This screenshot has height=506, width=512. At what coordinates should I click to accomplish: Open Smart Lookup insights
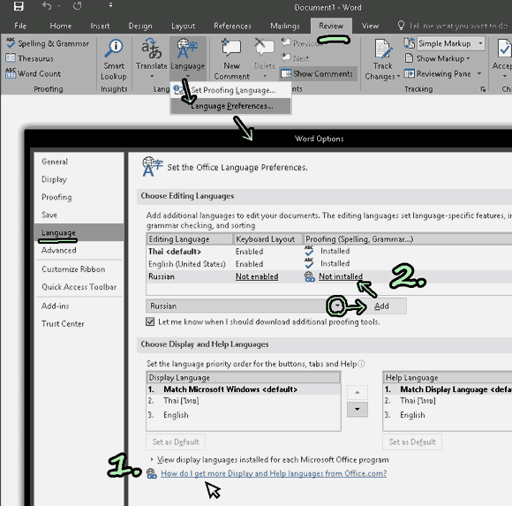click(x=114, y=59)
